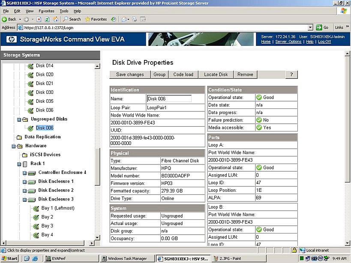Click the IE Forward arrow icon
The width and height of the screenshot is (351, 263).
(26, 19)
